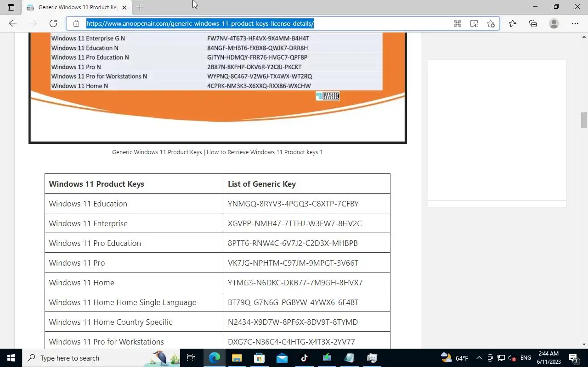Screen dimensions: 588x367
Task: Switch the ENG input language
Action: pyautogui.click(x=526, y=358)
